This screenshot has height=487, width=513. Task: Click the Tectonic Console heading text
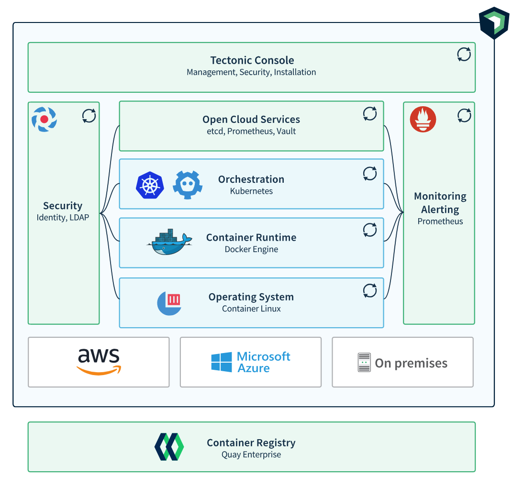[252, 60]
